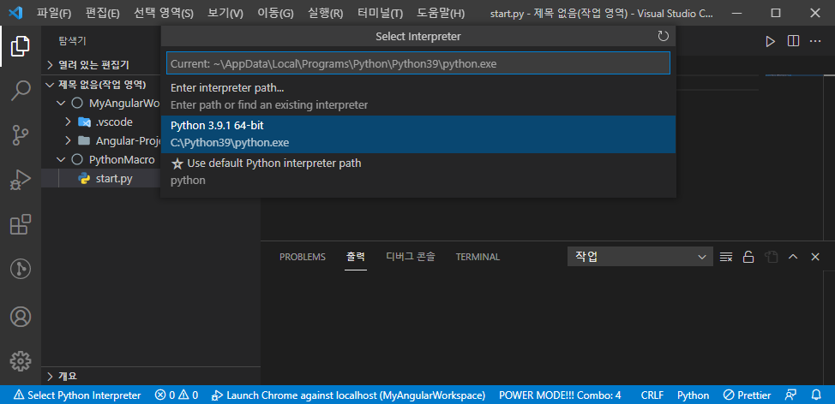Split the editor to the right
The width and height of the screenshot is (835, 404).
(x=793, y=41)
